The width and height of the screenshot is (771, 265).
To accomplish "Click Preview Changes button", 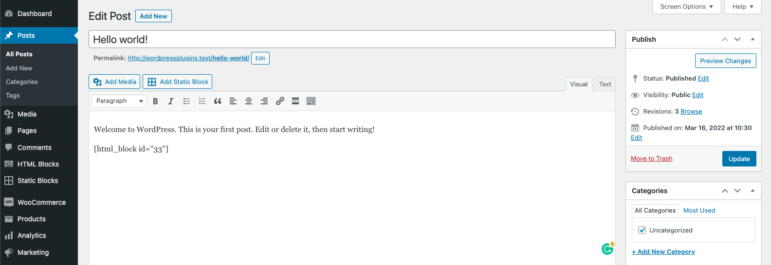I will (x=725, y=61).
